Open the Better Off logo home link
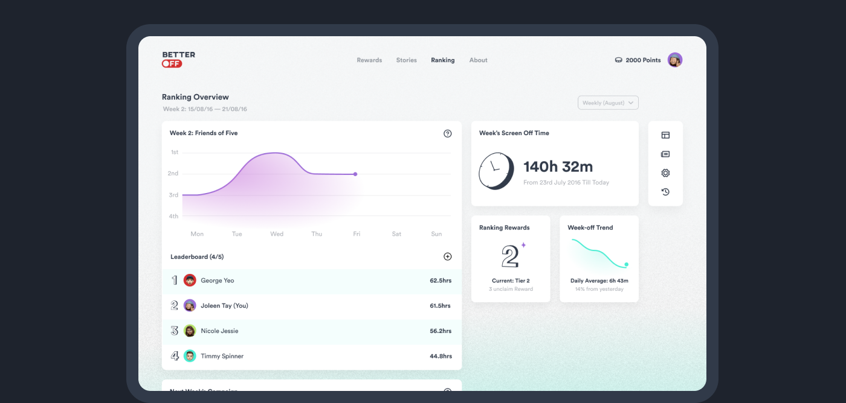 coord(178,59)
